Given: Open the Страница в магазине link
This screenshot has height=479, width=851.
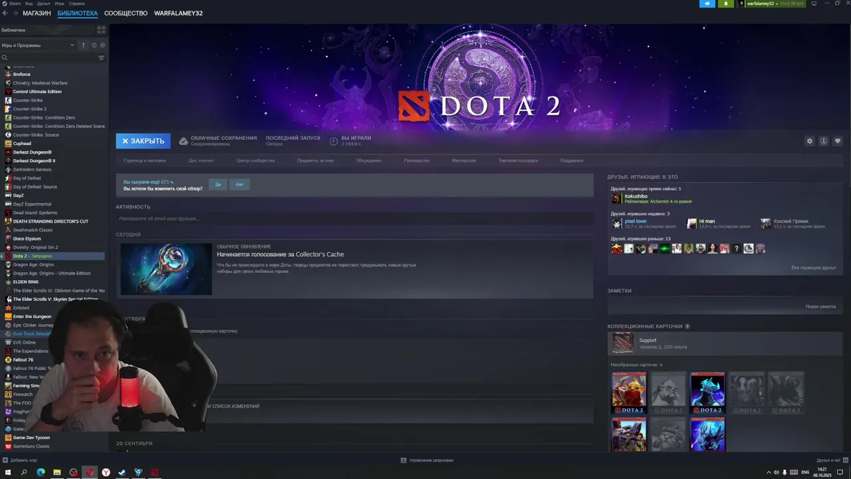Looking at the screenshot, I should coord(145,160).
